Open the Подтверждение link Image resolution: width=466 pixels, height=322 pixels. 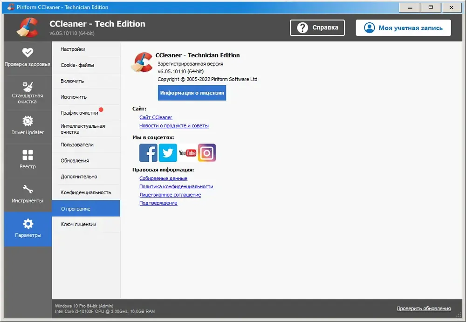[158, 203]
